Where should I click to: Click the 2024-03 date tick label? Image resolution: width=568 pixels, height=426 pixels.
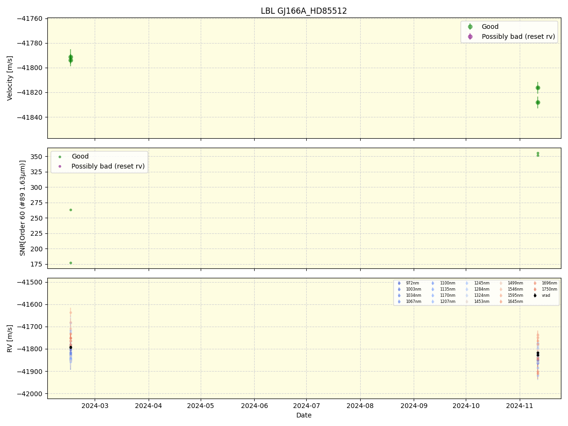click(x=95, y=406)
